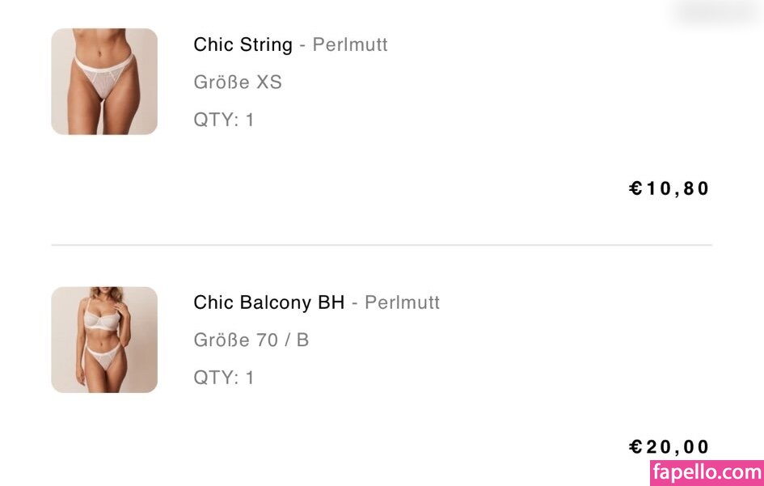764x486 pixels.
Task: Click the Größe 70 / B size text
Action: tap(251, 340)
